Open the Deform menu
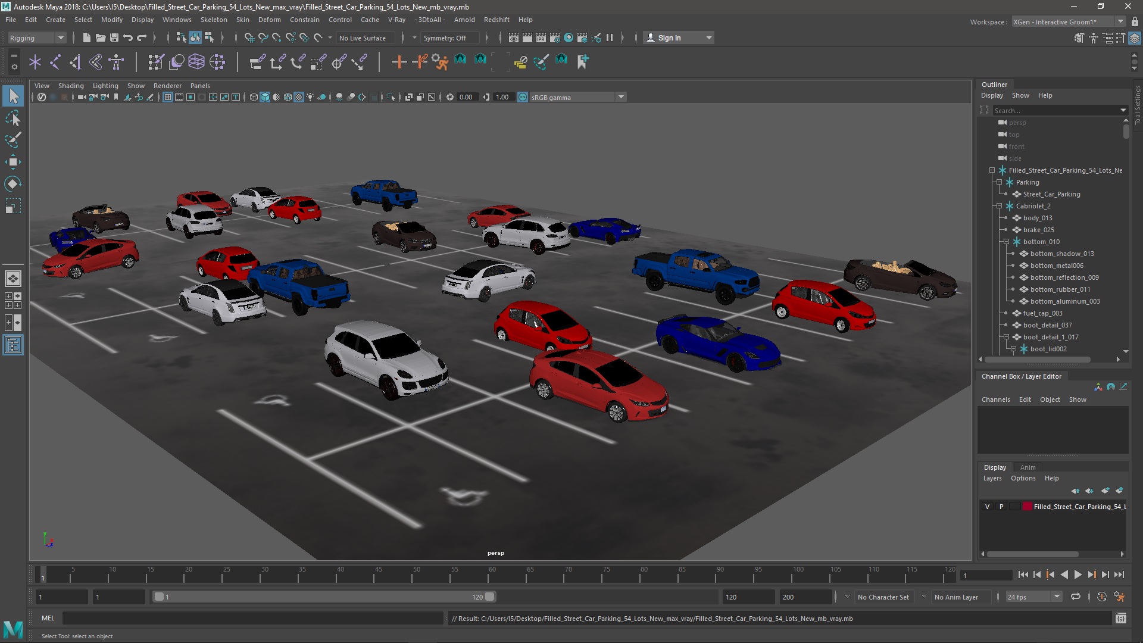1143x643 pixels. (x=269, y=20)
